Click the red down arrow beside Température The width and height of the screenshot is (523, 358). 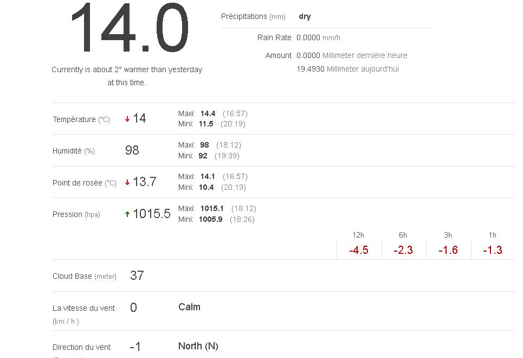(x=127, y=119)
